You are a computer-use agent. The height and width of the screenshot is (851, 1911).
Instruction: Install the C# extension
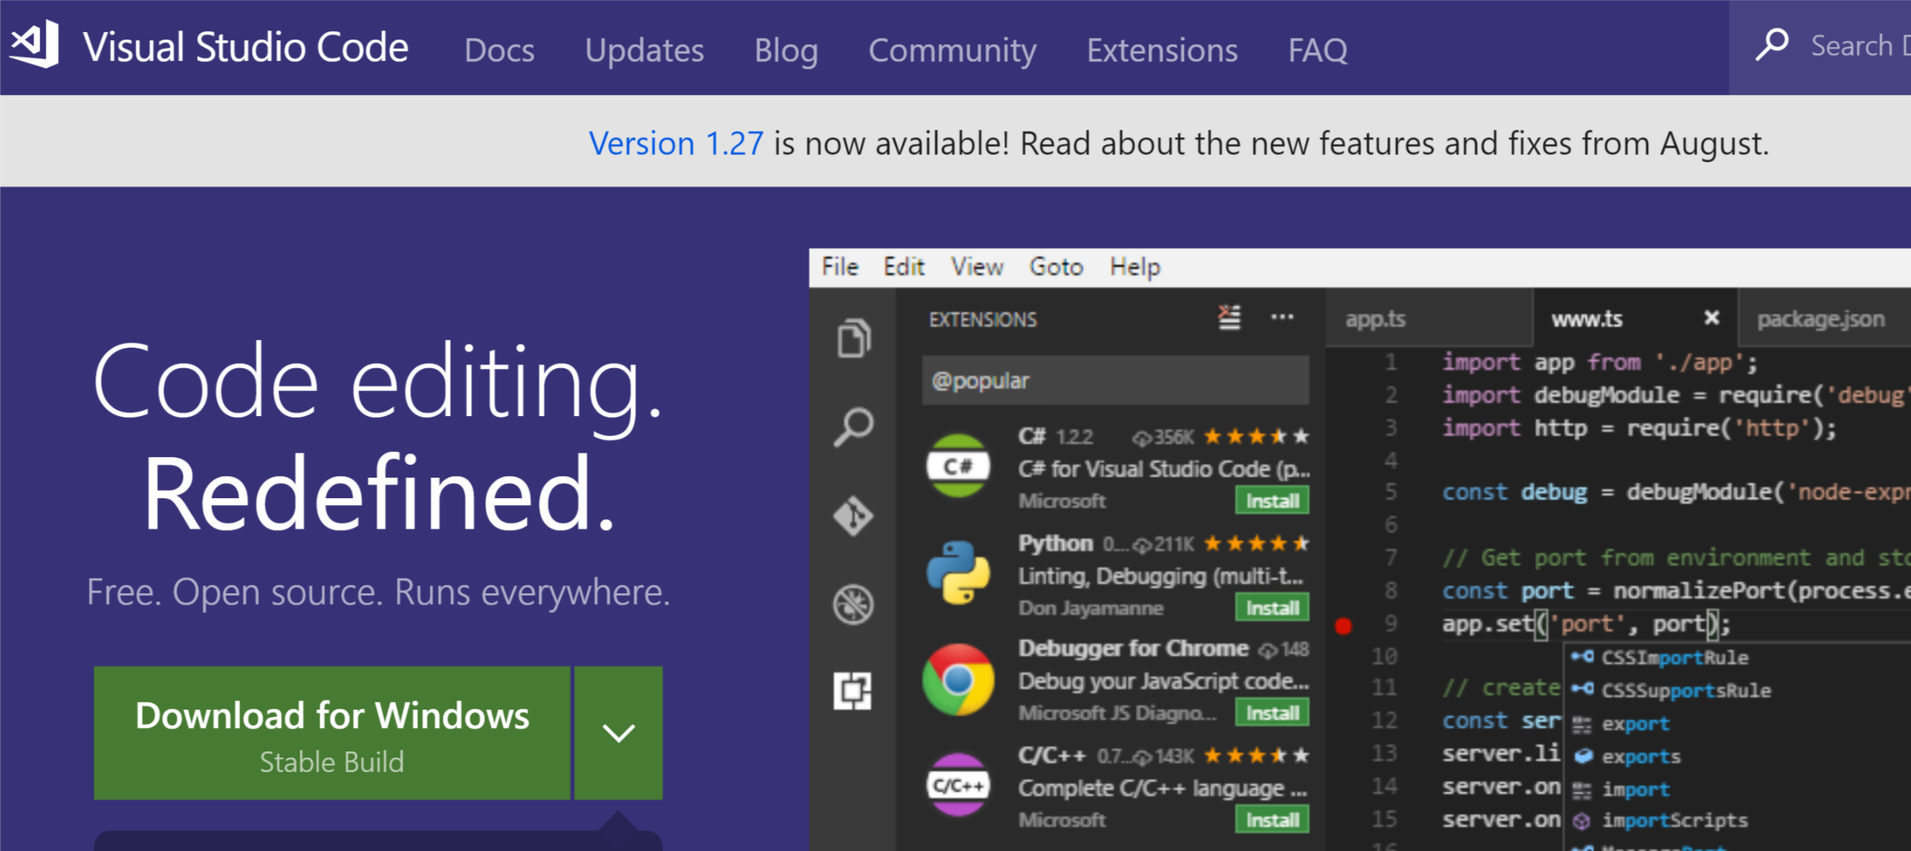(x=1271, y=501)
